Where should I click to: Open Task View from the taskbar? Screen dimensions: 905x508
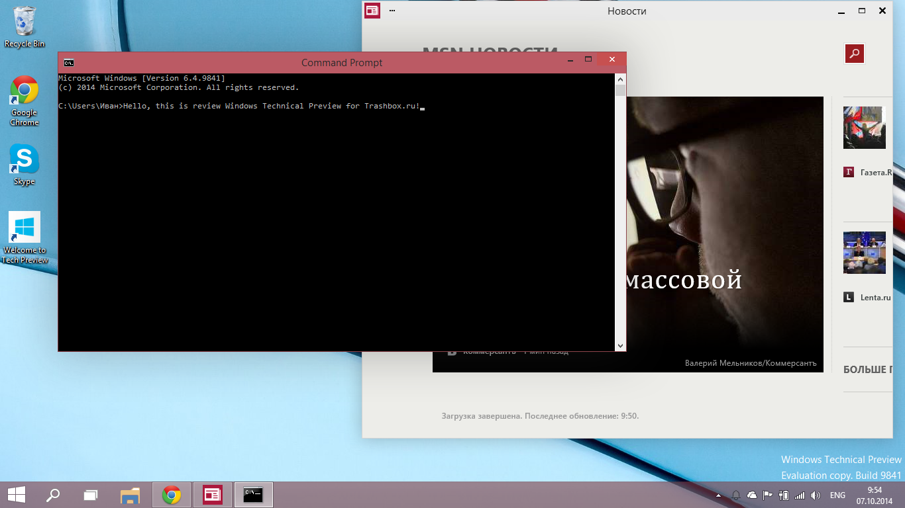[x=91, y=495]
